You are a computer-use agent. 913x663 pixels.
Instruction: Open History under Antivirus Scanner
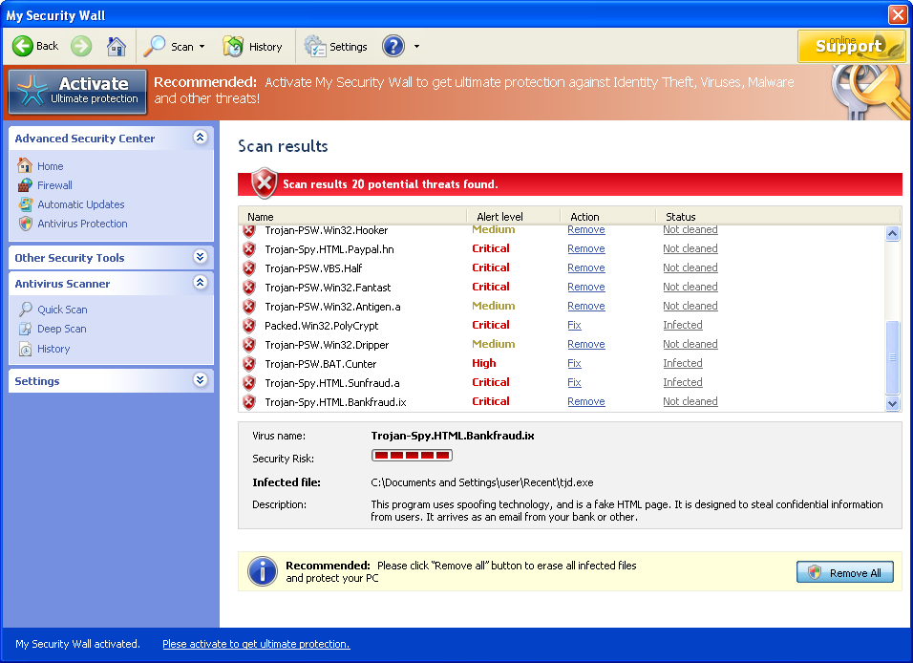[53, 349]
